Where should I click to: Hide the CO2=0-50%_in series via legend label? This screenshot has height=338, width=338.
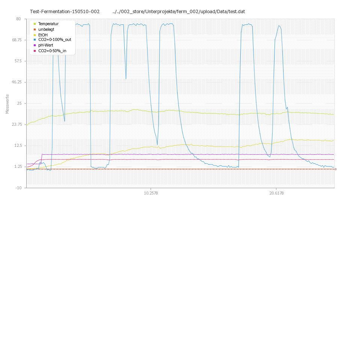(x=53, y=50)
